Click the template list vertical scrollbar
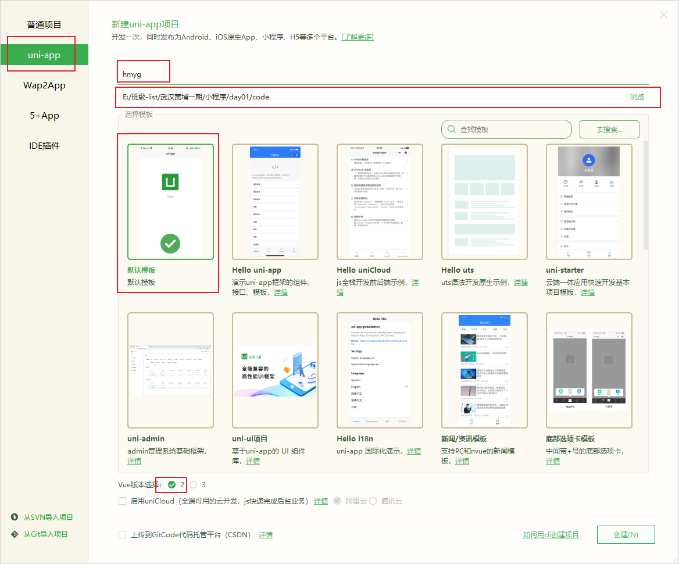The width and height of the screenshot is (679, 564). point(646,195)
